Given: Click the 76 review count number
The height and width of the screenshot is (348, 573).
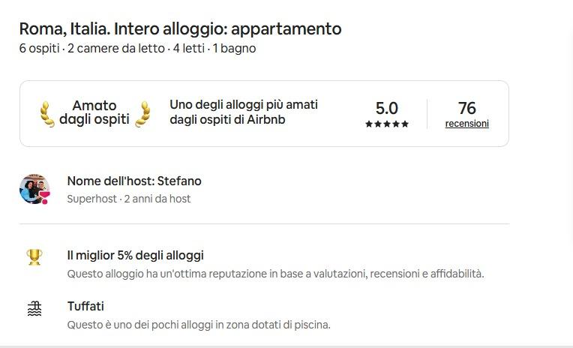Looking at the screenshot, I should pyautogui.click(x=466, y=108).
